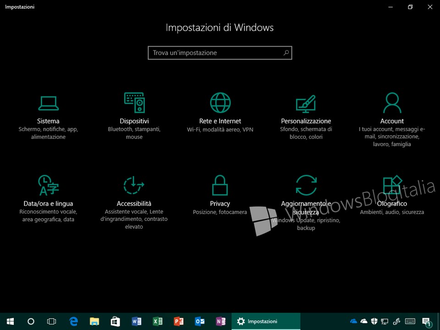Click the white OneDrive tray icon
Viewport: 440px width, 330px height.
pyautogui.click(x=364, y=321)
